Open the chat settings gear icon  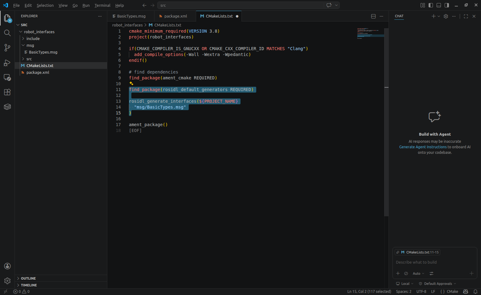point(446,16)
